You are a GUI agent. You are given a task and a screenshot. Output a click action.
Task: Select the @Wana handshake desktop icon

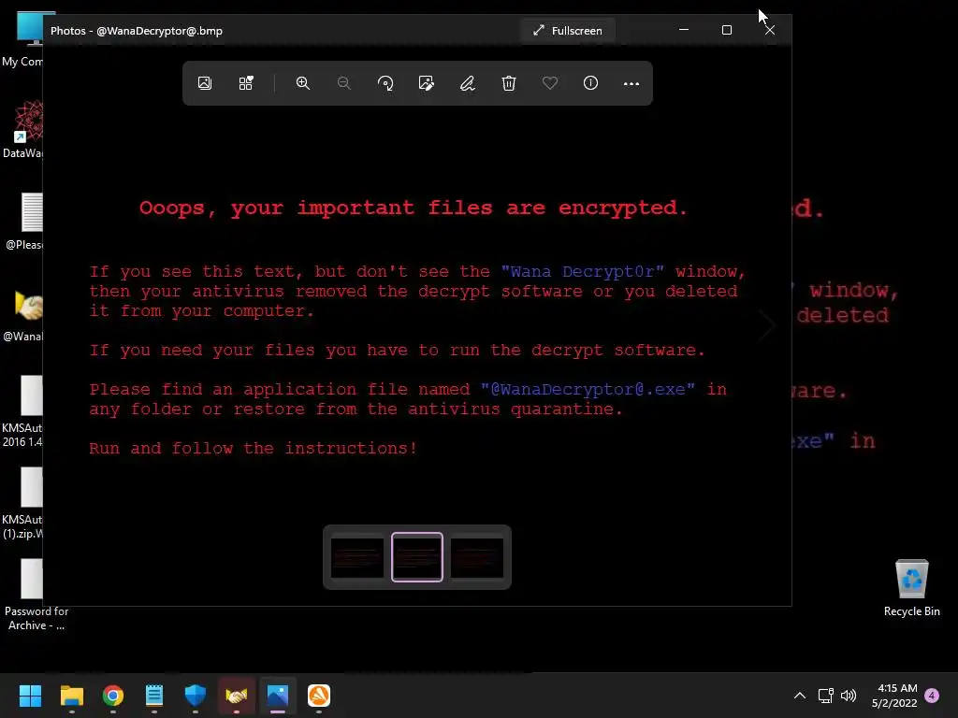click(22, 315)
